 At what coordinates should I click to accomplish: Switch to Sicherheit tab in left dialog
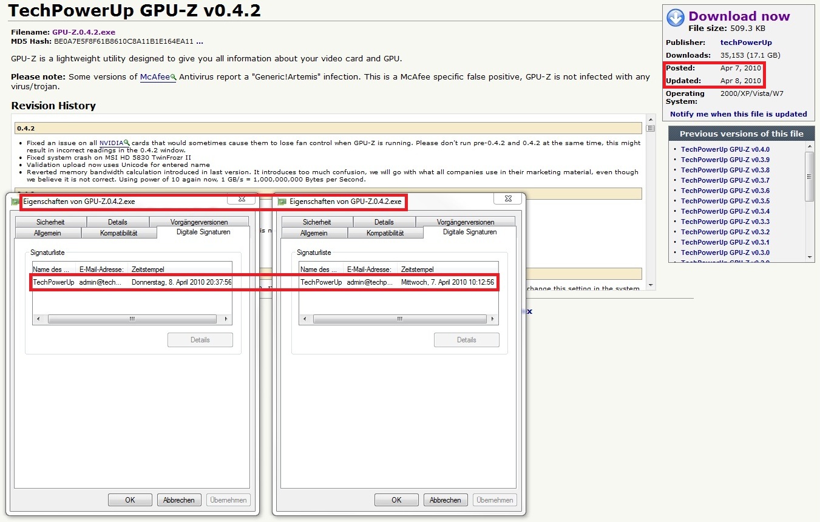(50, 222)
